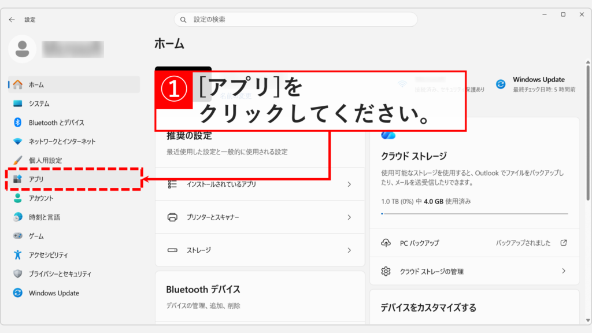This screenshot has width=592, height=333.
Task: Open ゲーム settings
Action: tap(73, 236)
